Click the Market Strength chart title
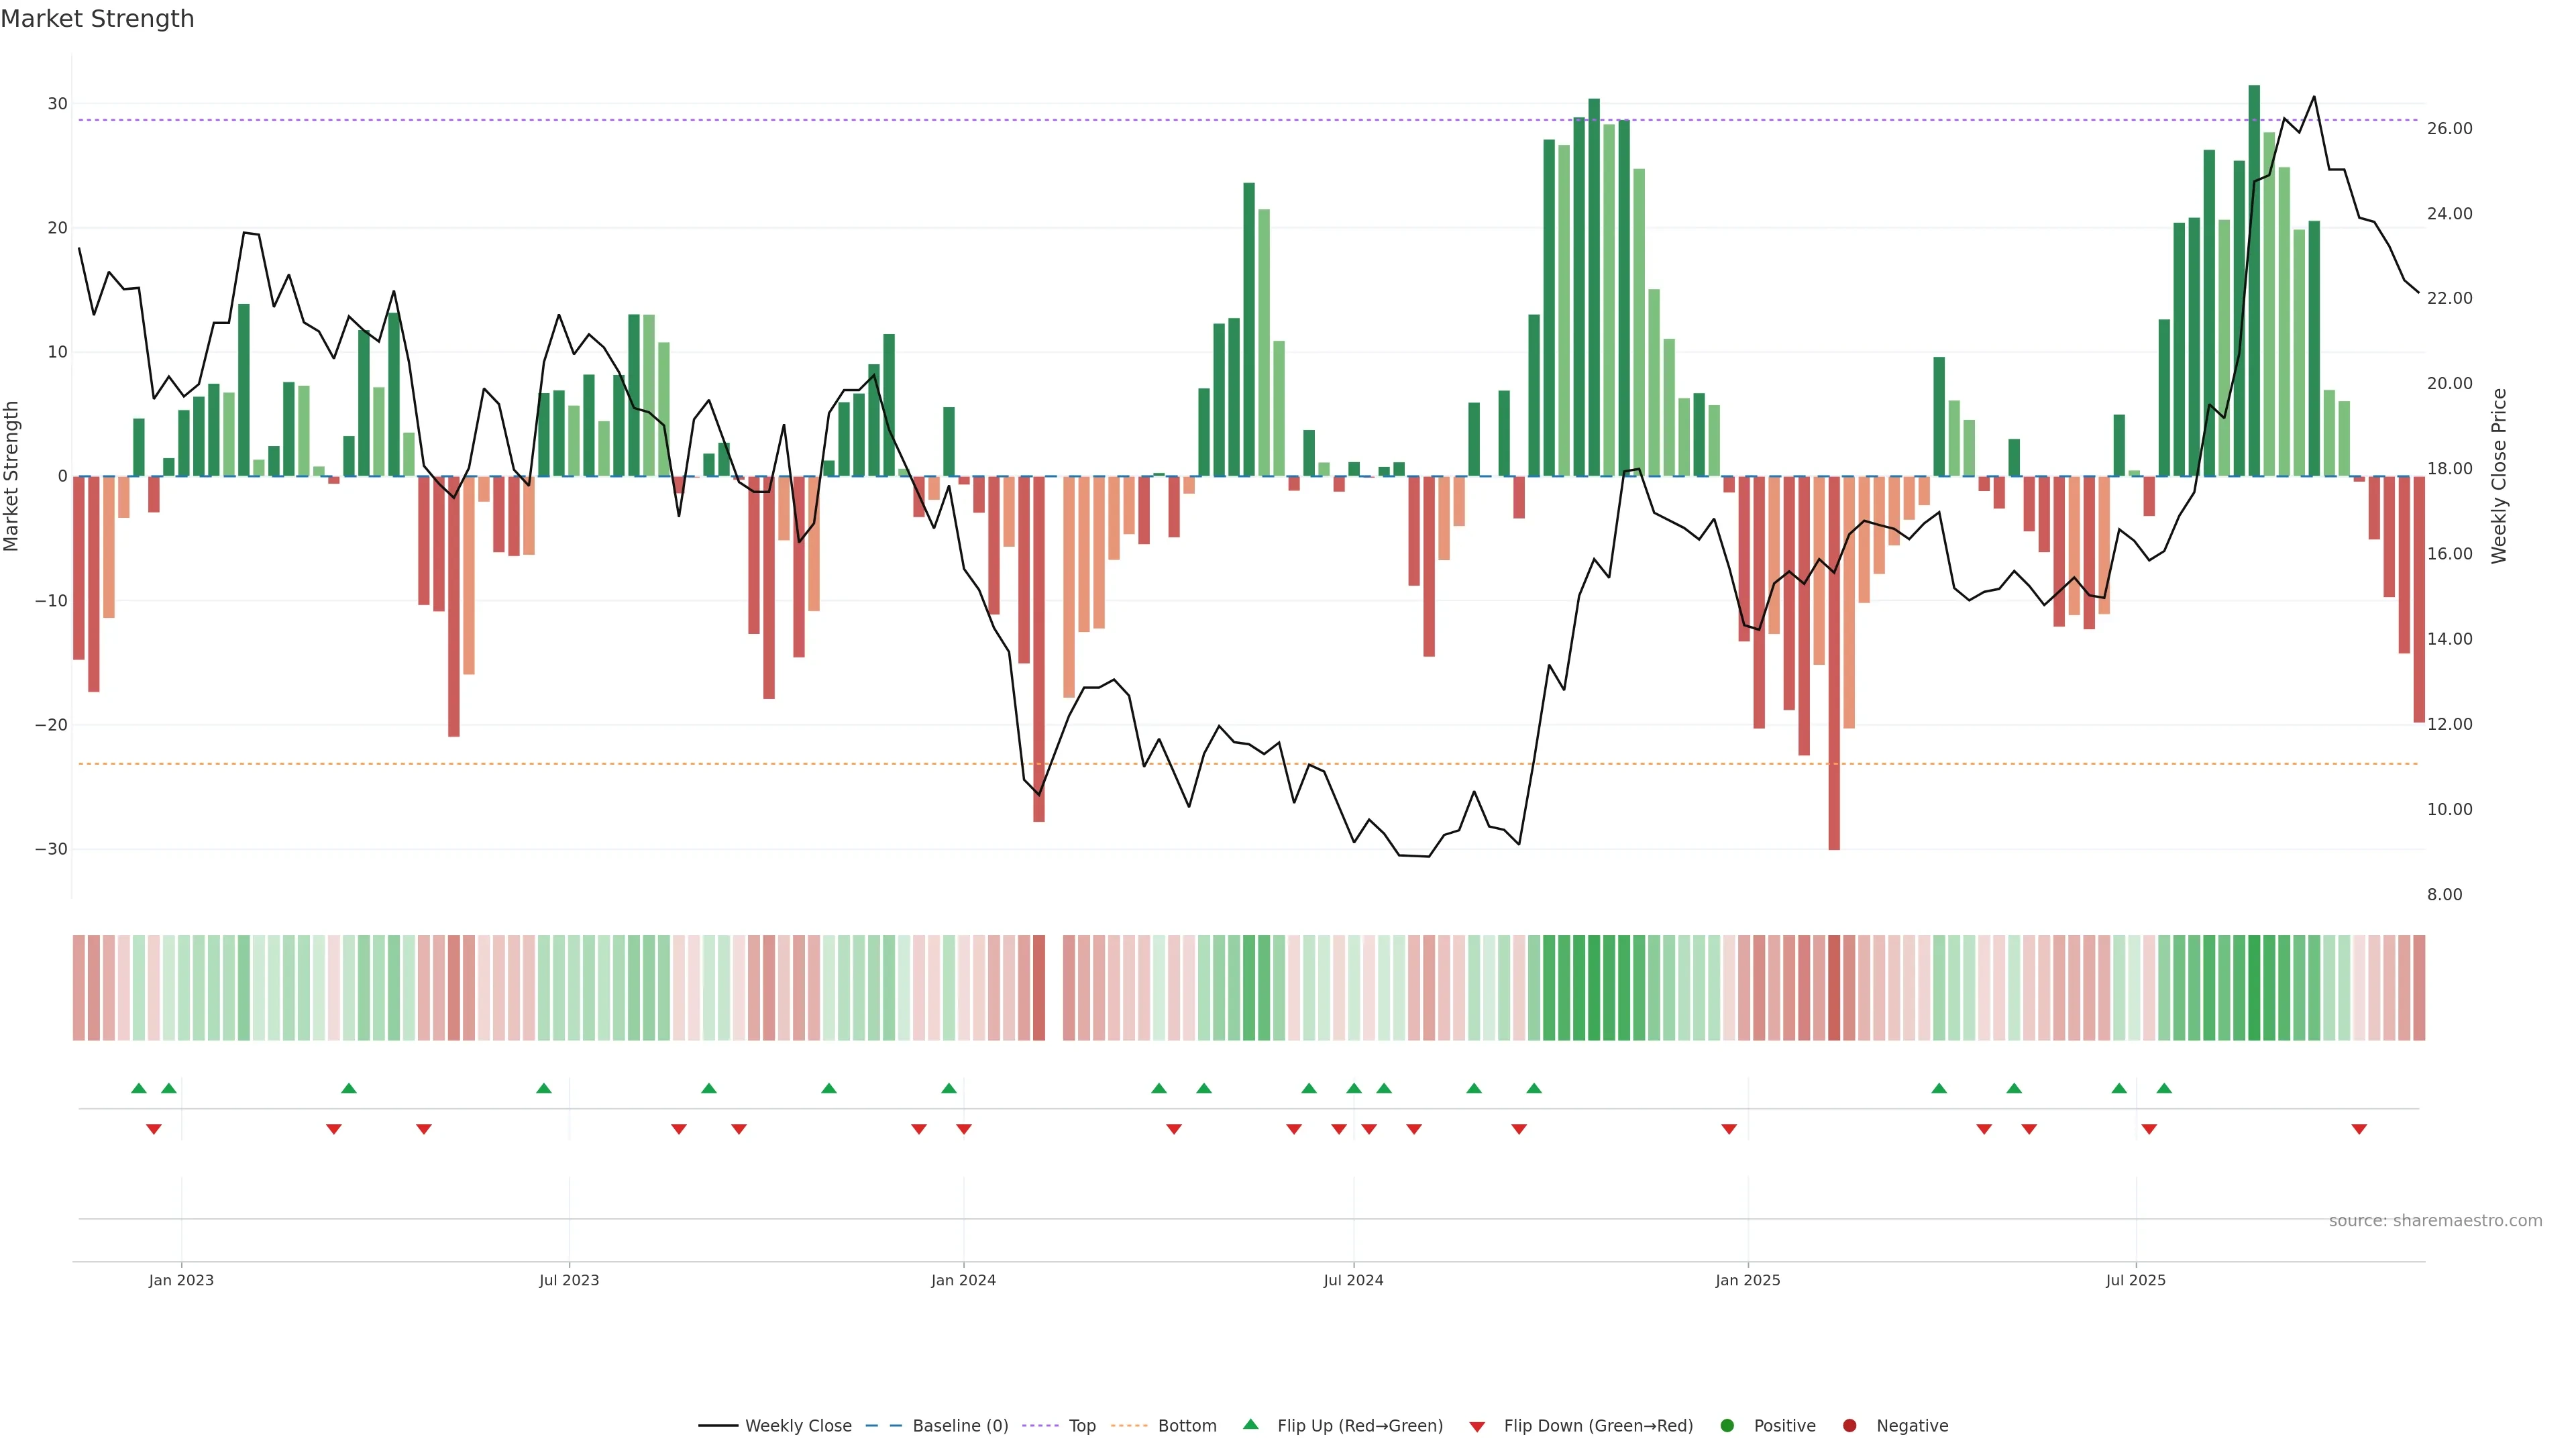This screenshot has height=1449, width=2576. point(97,19)
